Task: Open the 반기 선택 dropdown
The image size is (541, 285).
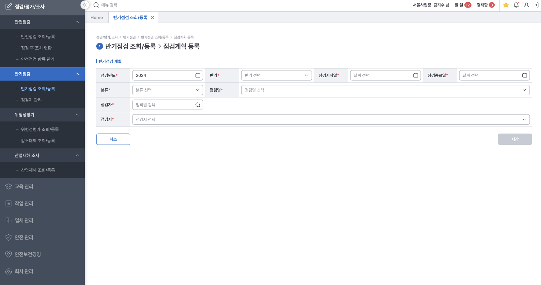Action: [276, 75]
